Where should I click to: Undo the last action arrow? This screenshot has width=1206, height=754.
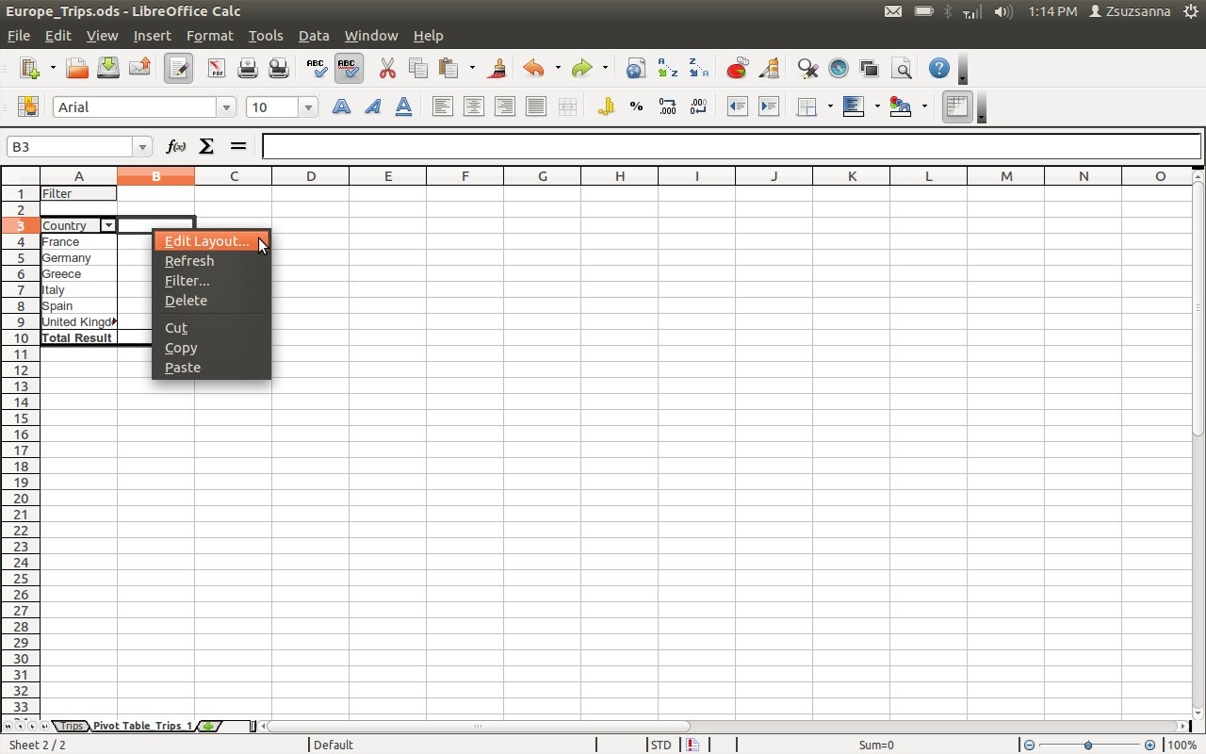pos(534,69)
